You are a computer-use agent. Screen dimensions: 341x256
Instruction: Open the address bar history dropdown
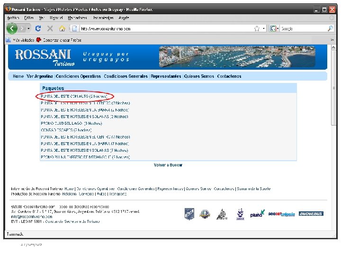click(264, 28)
